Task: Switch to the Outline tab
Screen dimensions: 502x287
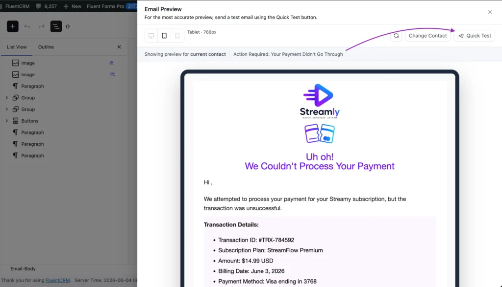Action: click(46, 47)
